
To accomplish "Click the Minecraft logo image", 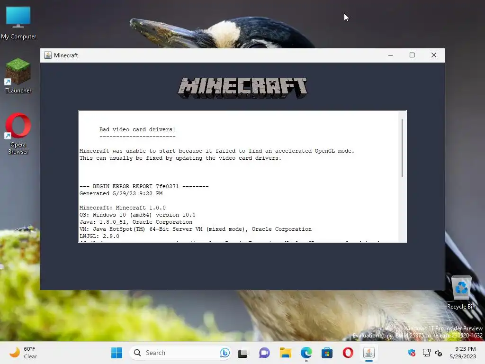I will tap(242, 88).
